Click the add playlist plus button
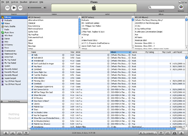 (x=6, y=133)
